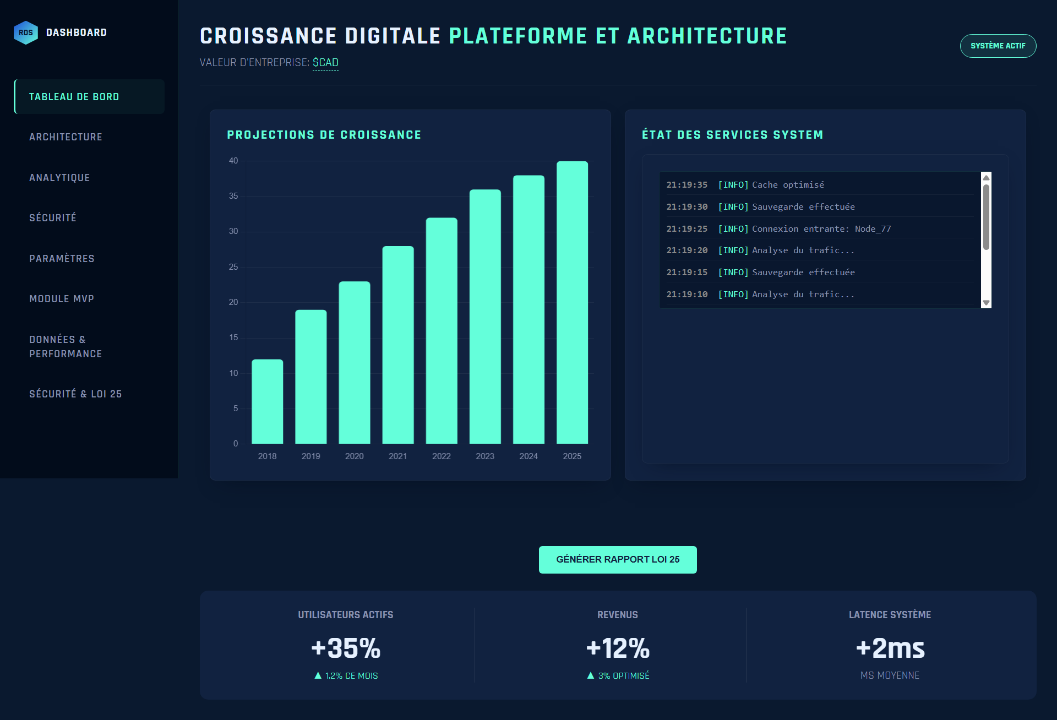Click the 21:19:30 Sauvegarde effectuée log entry

pos(820,207)
